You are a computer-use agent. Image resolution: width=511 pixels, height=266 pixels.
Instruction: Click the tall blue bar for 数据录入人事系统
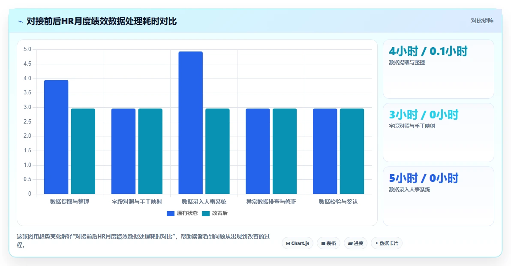click(x=191, y=123)
